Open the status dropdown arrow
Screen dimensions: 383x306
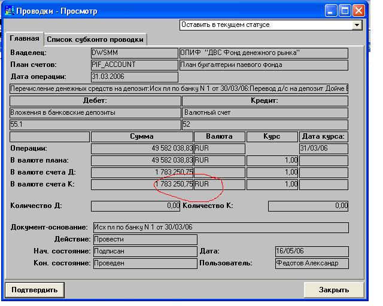click(x=357, y=25)
